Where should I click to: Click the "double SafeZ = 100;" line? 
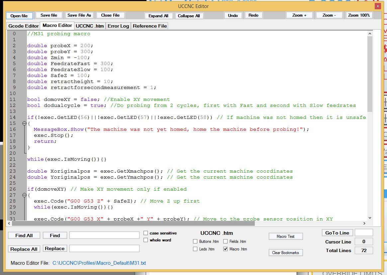click(x=58, y=75)
